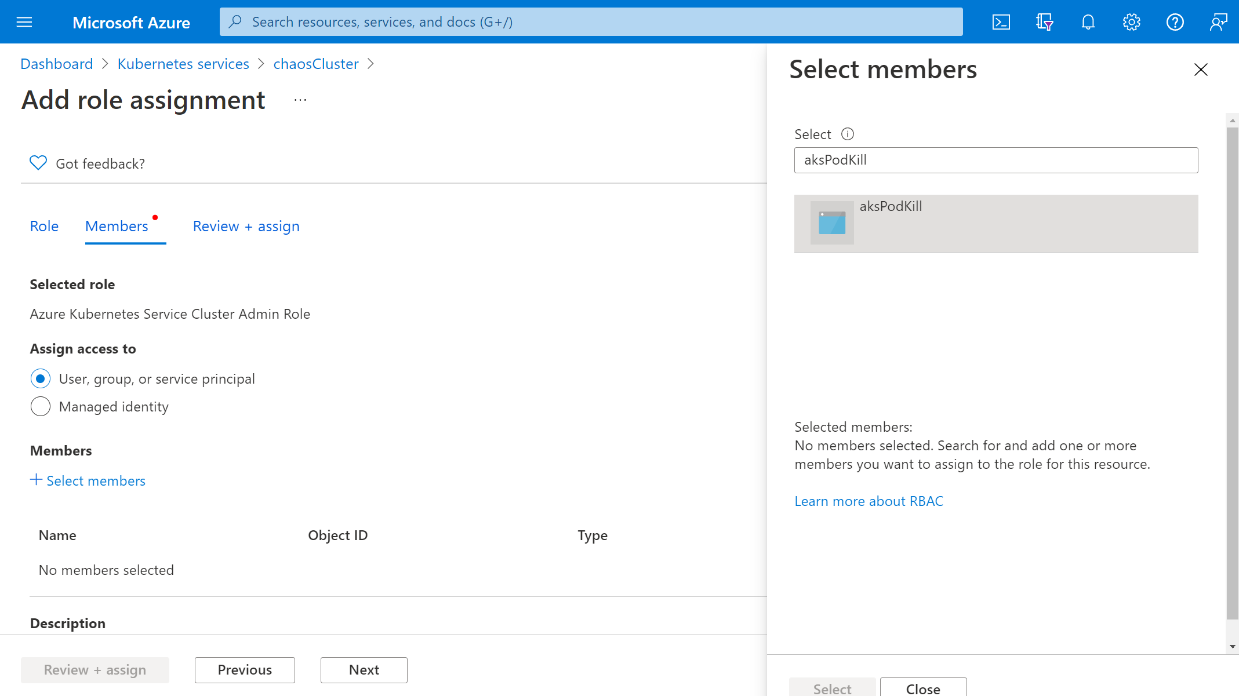Click the hamburger menu icon
The image size is (1239, 696).
click(24, 22)
